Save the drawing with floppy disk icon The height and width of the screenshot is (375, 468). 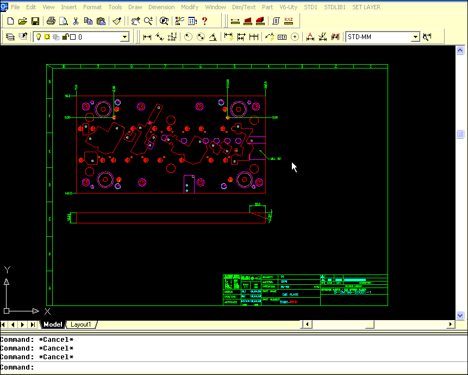coord(35,21)
